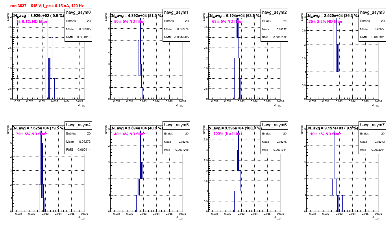The image size is (392, 225).
Task: Click the Events y-axis title of havg_asym1 plot
Action: pos(106,17)
